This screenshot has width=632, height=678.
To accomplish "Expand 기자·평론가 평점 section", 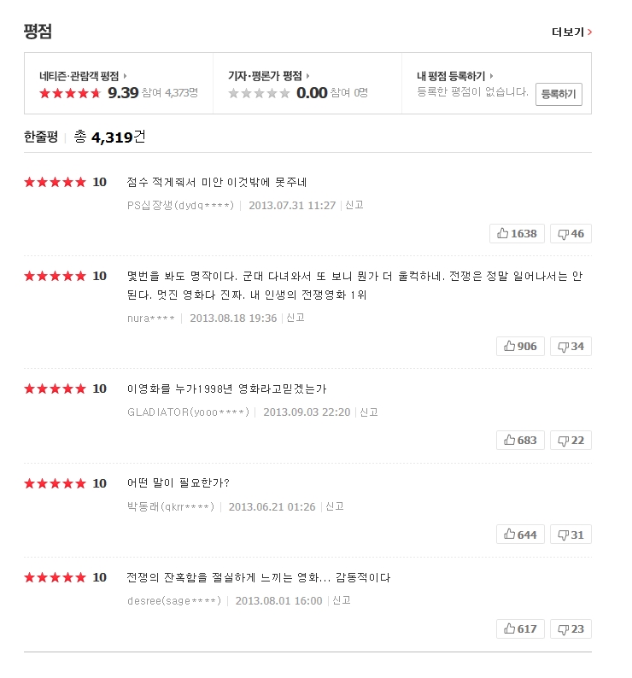I will tap(268, 76).
